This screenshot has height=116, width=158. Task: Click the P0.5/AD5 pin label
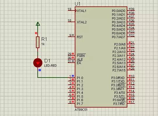[119, 29]
